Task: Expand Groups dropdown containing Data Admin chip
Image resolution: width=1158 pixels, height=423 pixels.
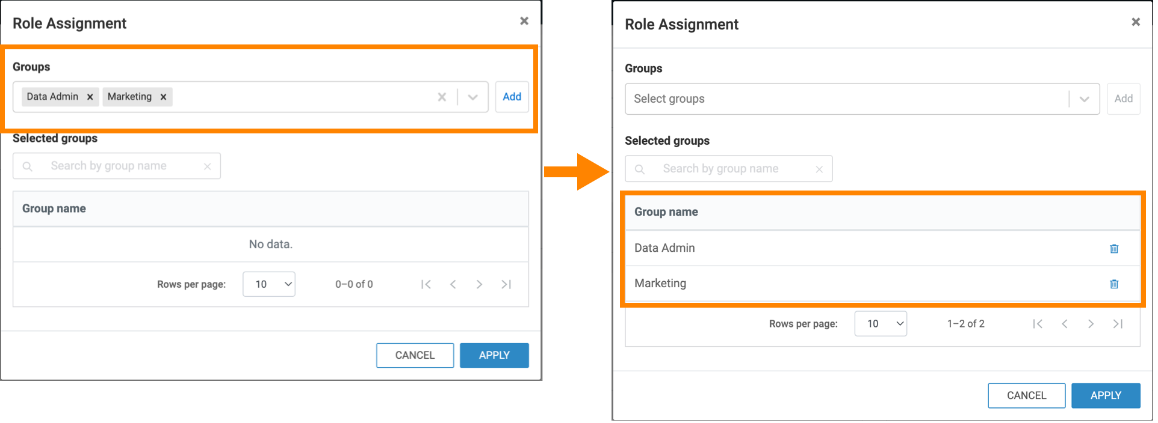Action: [473, 97]
